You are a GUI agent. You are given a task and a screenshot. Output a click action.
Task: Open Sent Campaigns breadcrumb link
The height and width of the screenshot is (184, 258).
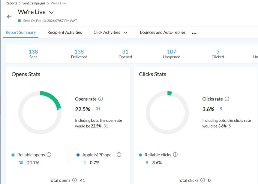[34, 3]
